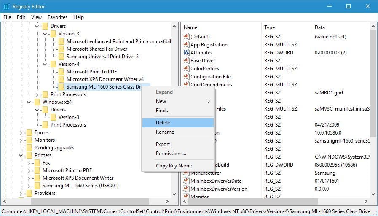The image size is (378, 216).
Task: Click the saMRD1.gpd data value
Action: [329, 93]
